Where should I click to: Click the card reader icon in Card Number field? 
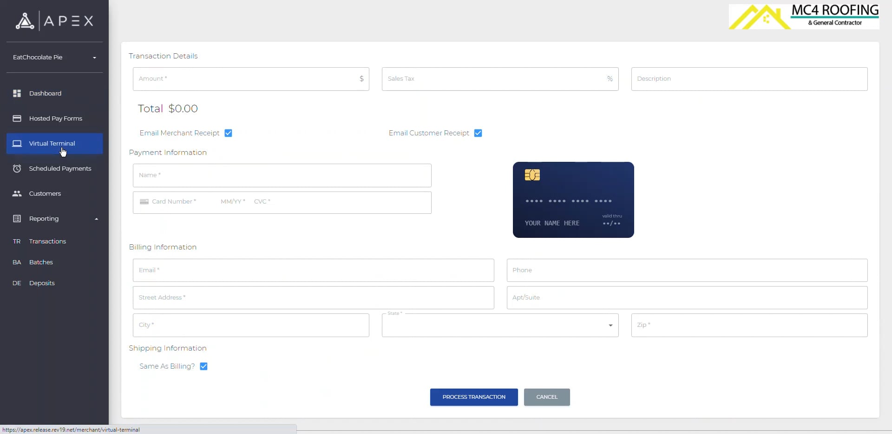[x=144, y=202]
